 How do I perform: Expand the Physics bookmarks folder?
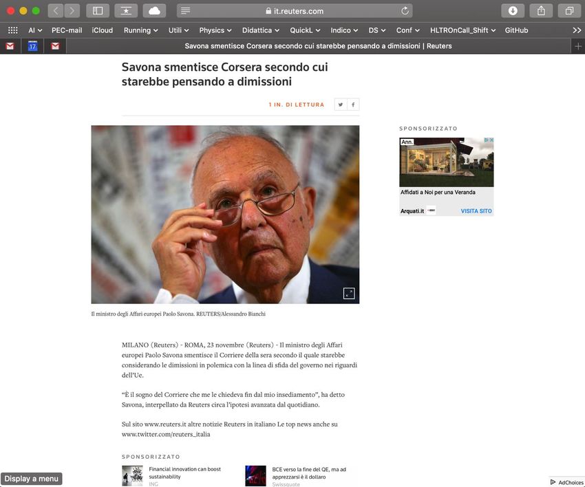click(x=215, y=30)
